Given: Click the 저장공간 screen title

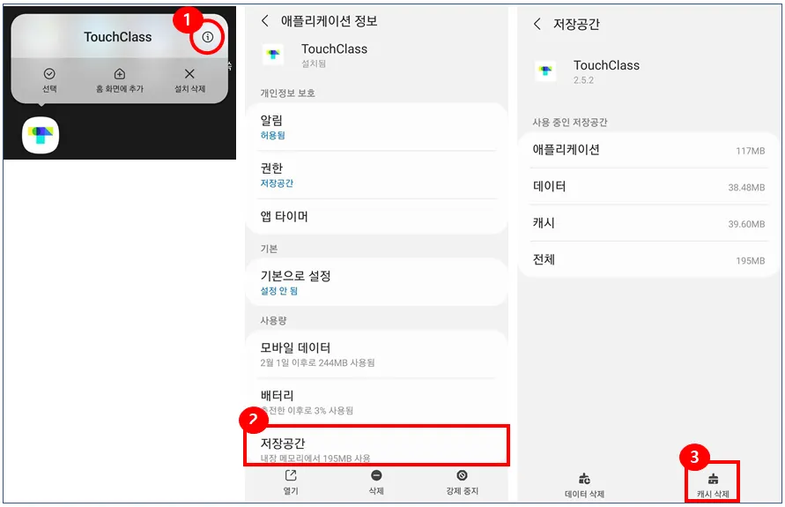Looking at the screenshot, I should click(x=576, y=24).
